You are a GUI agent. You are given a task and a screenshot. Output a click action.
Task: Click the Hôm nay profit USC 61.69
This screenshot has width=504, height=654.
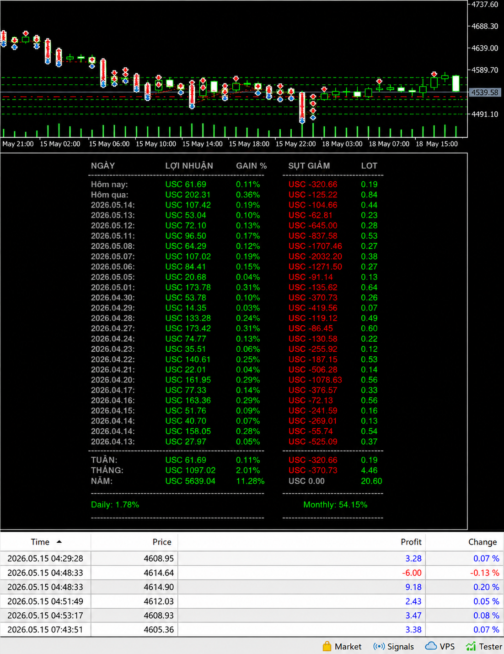point(186,184)
